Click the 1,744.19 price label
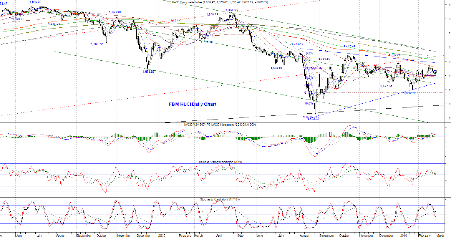This screenshot has width=451, height=237. [x=297, y=44]
